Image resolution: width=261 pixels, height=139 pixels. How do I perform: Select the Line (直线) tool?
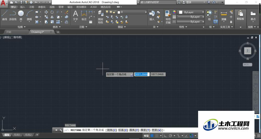pyautogui.click(x=4, y=15)
